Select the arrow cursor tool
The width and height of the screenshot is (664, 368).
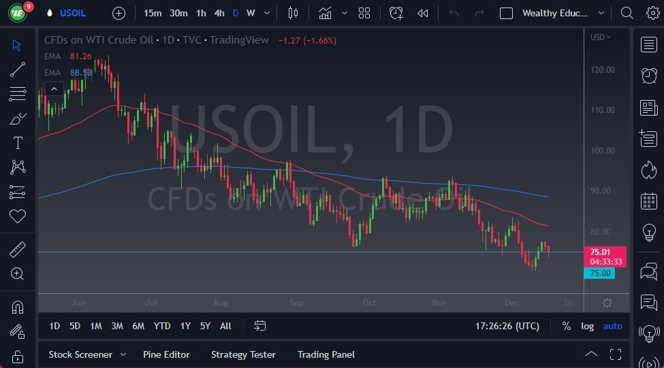pos(17,46)
